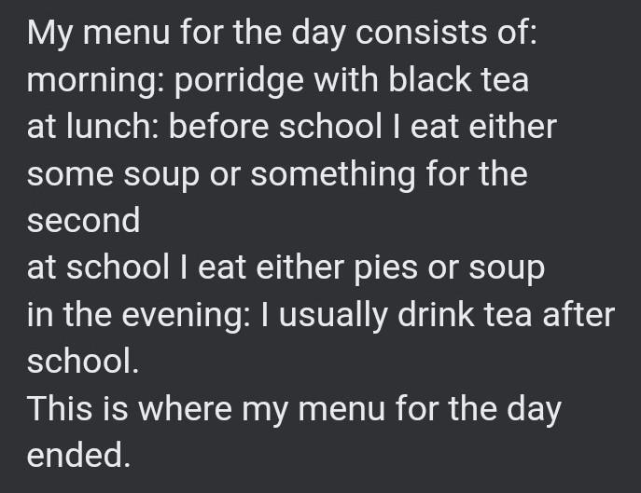
Task: Click the word "second"
Action: 83,220
